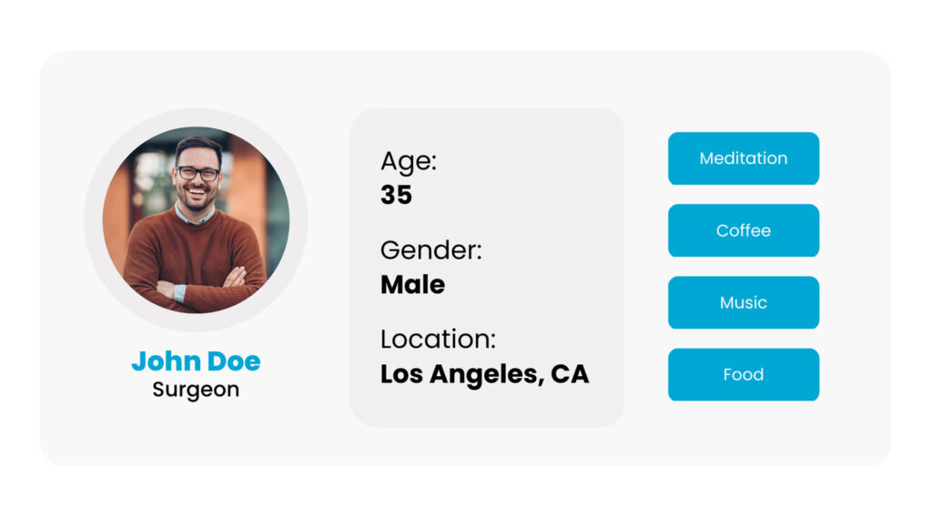Screen dimensions: 932x518
Task: Select the age value 35
Action: coord(397,195)
